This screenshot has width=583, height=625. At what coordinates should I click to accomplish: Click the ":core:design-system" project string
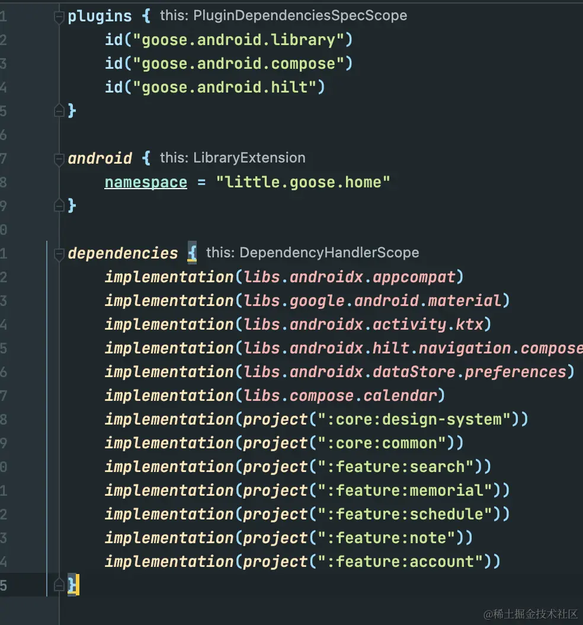click(x=414, y=419)
